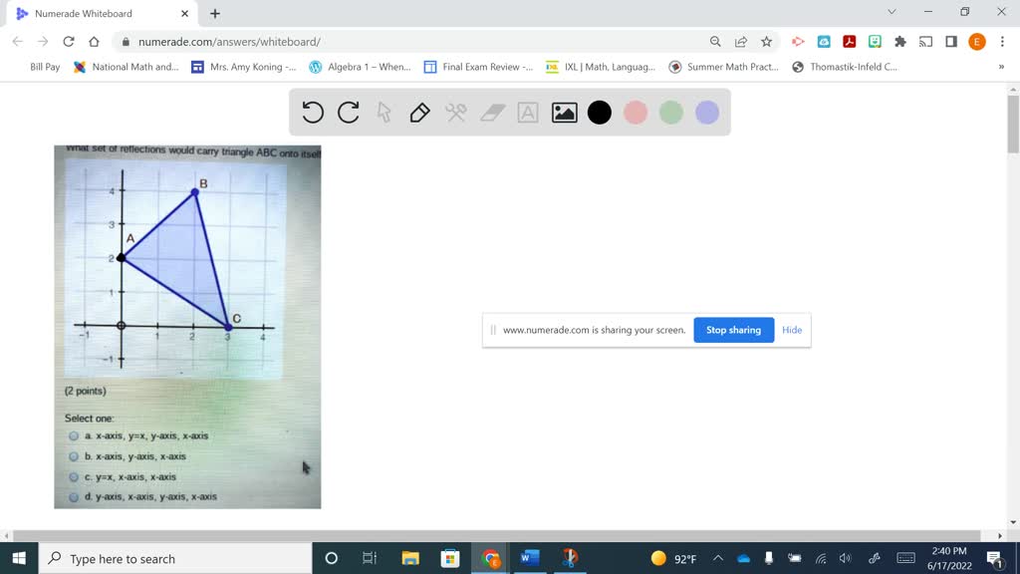Select answer b radio button
This screenshot has height=574, width=1020.
tap(74, 456)
